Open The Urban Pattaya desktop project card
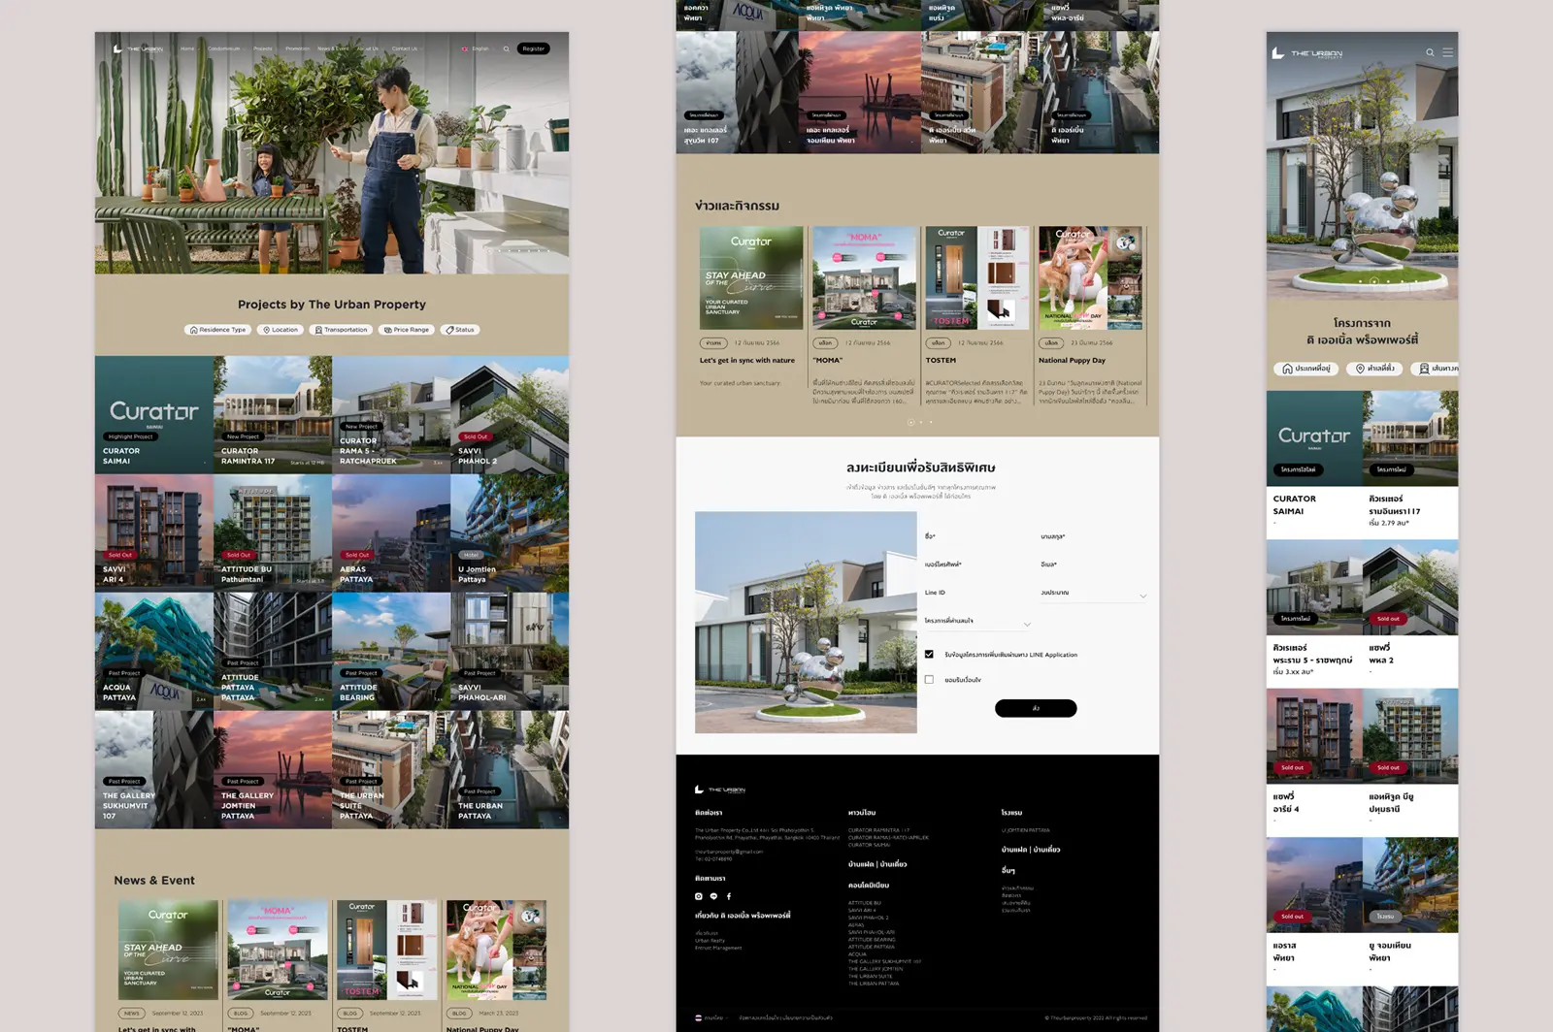This screenshot has width=1553, height=1032. (510, 769)
